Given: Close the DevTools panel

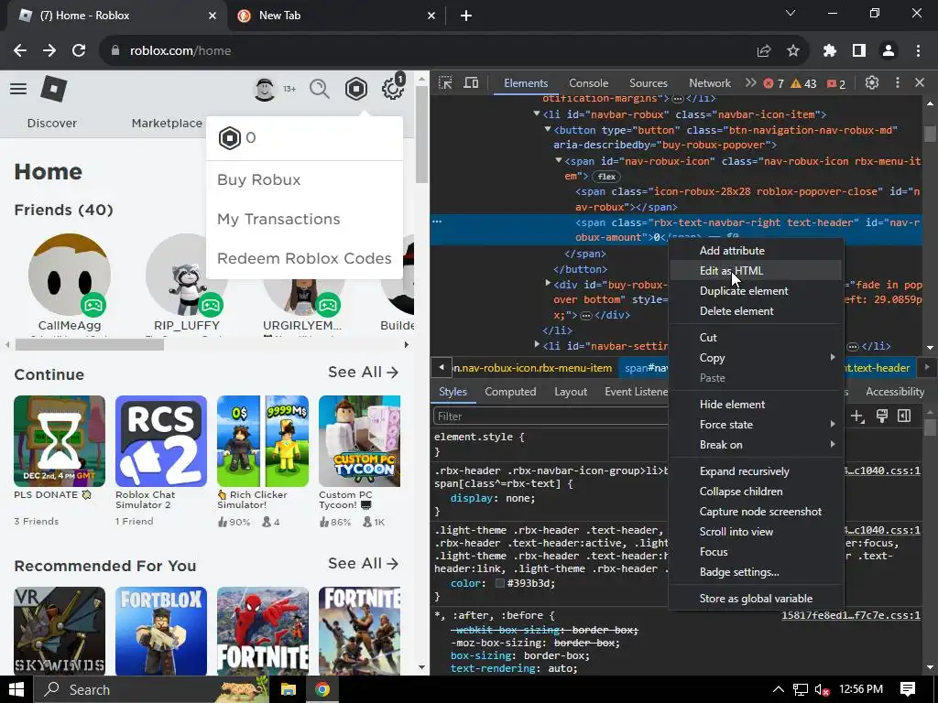Looking at the screenshot, I should pyautogui.click(x=920, y=83).
